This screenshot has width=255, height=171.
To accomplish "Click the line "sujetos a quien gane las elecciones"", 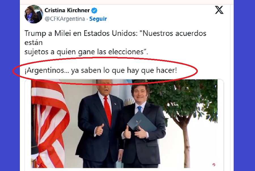I will [x=86, y=52].
